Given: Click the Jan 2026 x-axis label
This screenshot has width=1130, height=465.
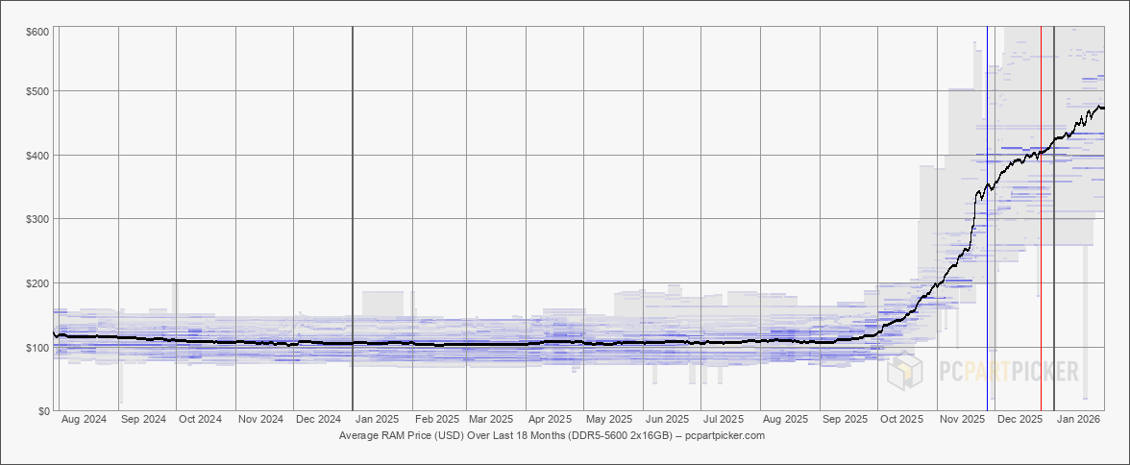Looking at the screenshot, I should pos(1078,420).
